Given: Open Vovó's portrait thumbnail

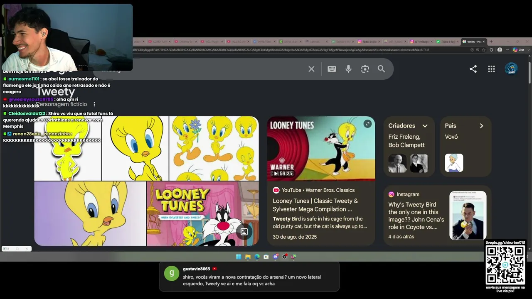Looking at the screenshot, I should (454, 163).
